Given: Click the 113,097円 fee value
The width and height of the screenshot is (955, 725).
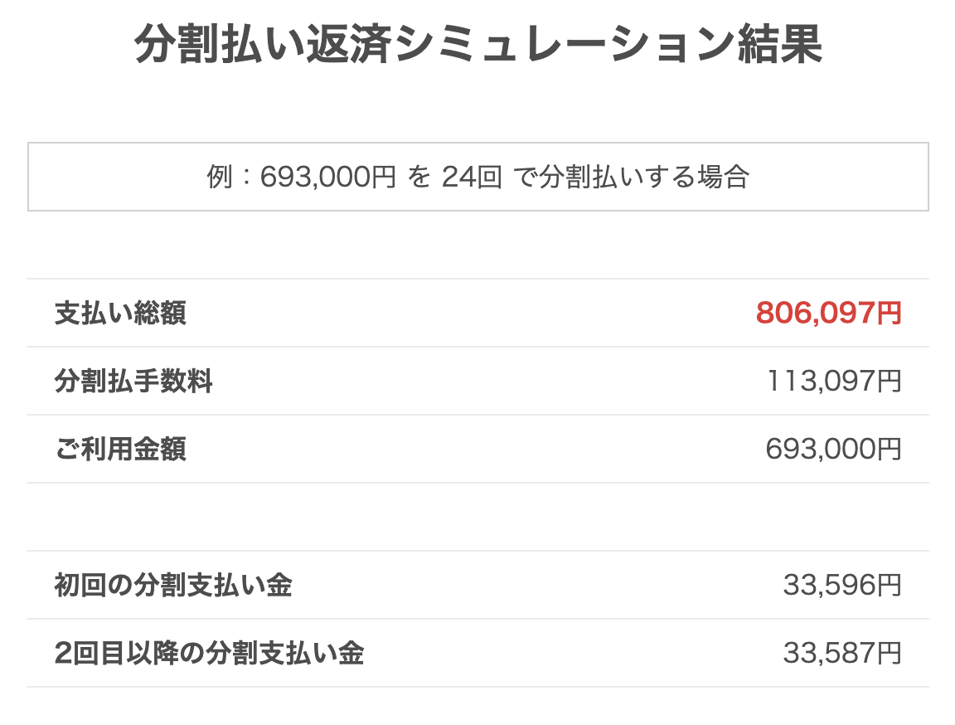Looking at the screenshot, I should [834, 382].
